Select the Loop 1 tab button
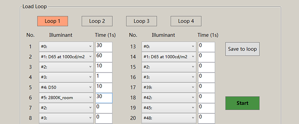The image size is (299, 124). (52, 21)
